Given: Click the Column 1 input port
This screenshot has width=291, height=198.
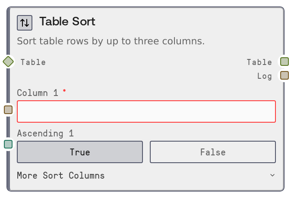Looking at the screenshot, I should 8,110.
